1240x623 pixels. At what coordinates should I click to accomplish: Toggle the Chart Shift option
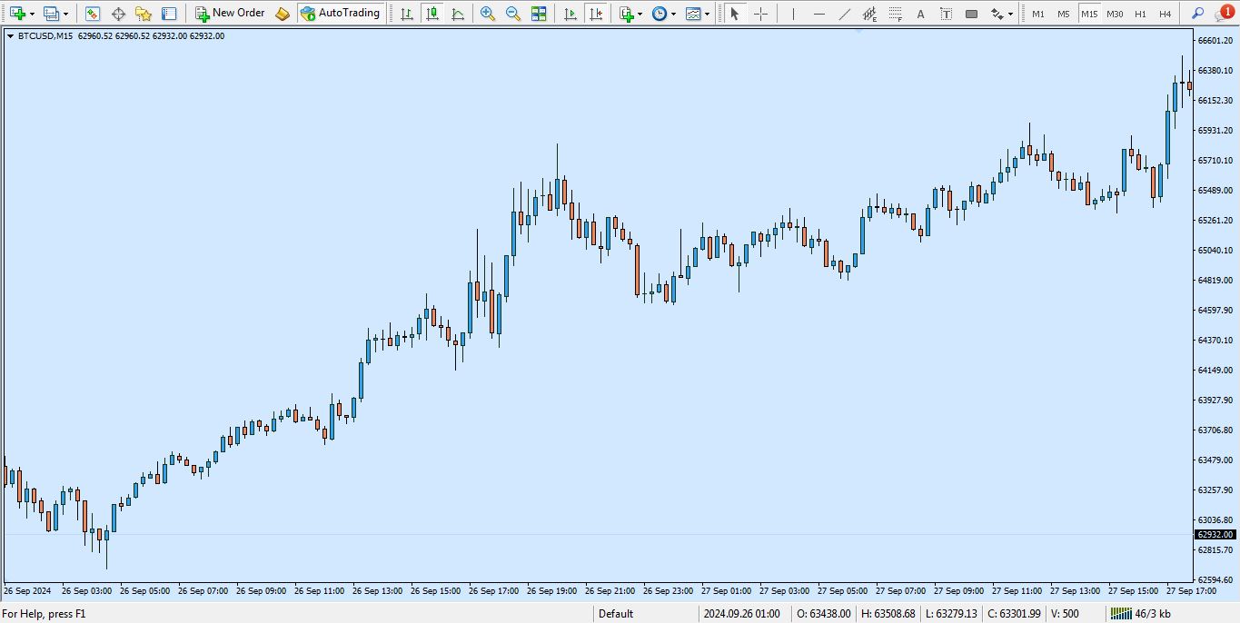tap(595, 14)
